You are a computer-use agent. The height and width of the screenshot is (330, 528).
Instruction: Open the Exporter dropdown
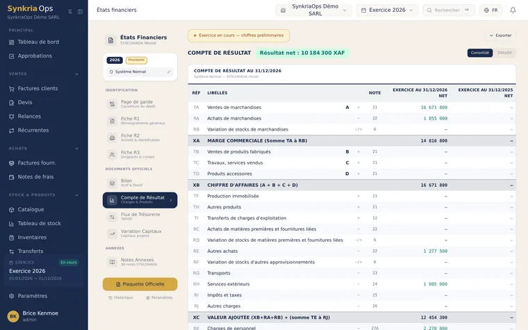click(500, 35)
